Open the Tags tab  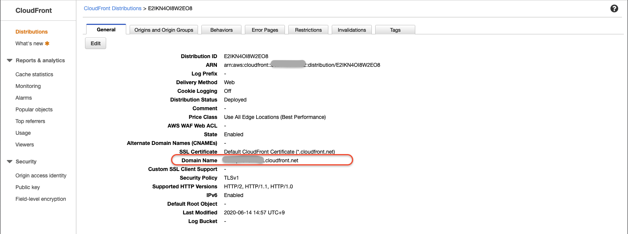click(395, 30)
